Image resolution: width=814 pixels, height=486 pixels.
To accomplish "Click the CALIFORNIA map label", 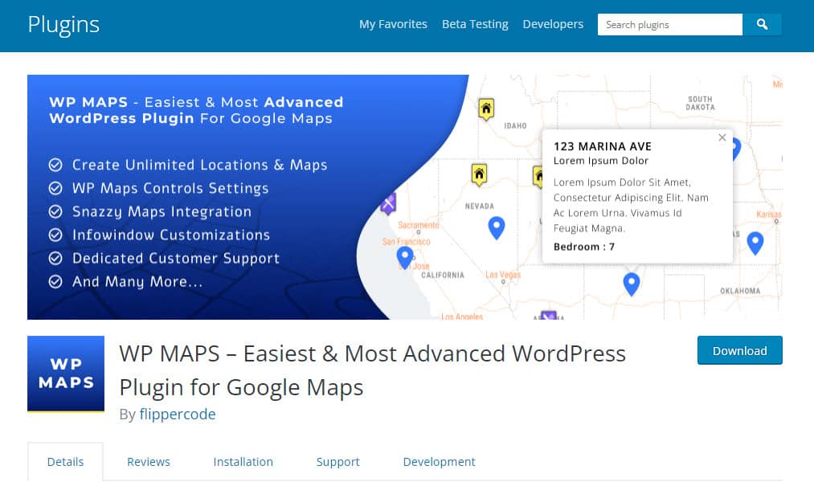I will coord(443,276).
